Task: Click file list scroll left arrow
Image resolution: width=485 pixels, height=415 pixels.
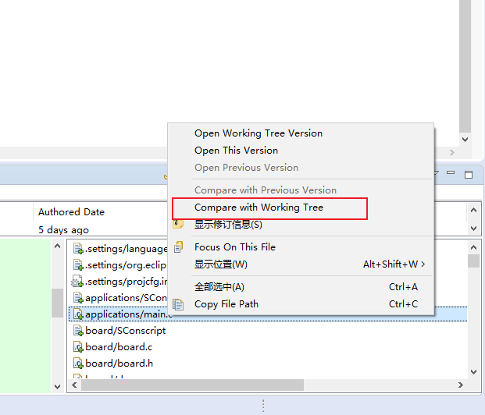Action: pos(74,385)
